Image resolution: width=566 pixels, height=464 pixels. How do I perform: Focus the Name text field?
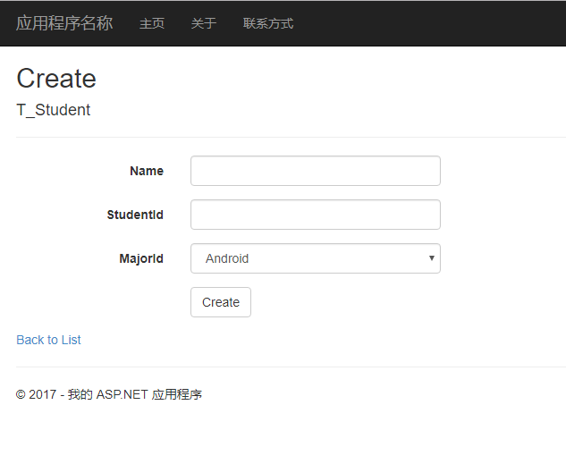[315, 171]
